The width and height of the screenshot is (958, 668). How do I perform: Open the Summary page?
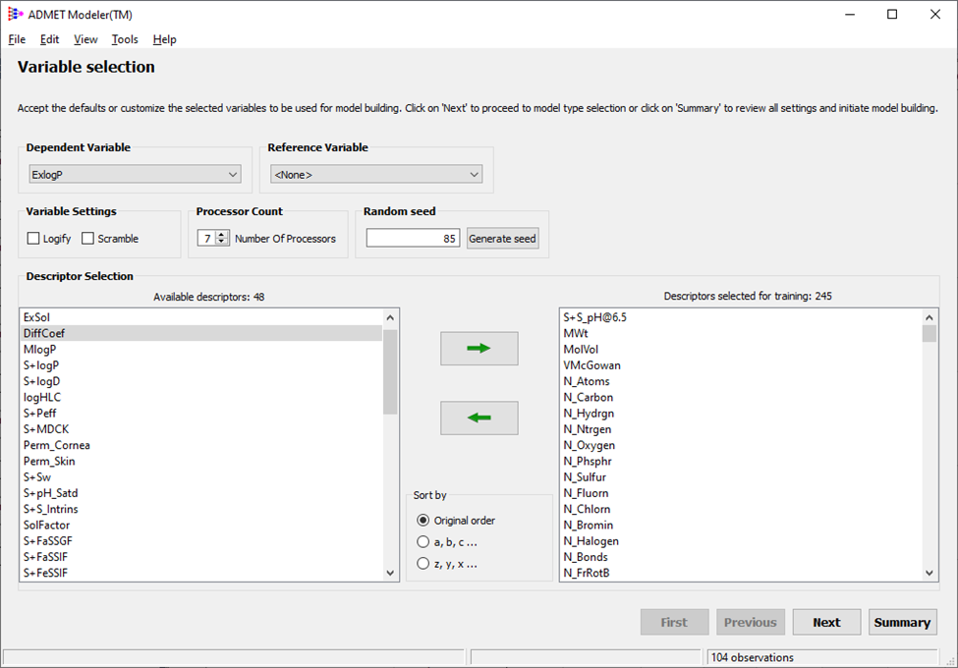click(x=902, y=622)
